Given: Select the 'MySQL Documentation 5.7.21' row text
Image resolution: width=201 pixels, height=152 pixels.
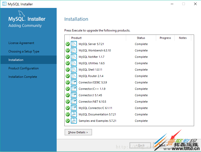Looking at the screenshot, I should click(x=97, y=114).
